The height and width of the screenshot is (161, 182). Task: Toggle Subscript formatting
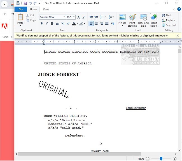[x=63, y=24]
